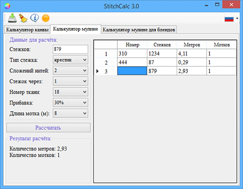Click the orange sun icon

tap(46, 18)
